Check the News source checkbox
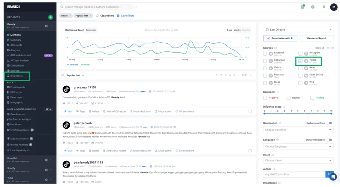Screen dimensions: 340x187 (x=300, y=68)
